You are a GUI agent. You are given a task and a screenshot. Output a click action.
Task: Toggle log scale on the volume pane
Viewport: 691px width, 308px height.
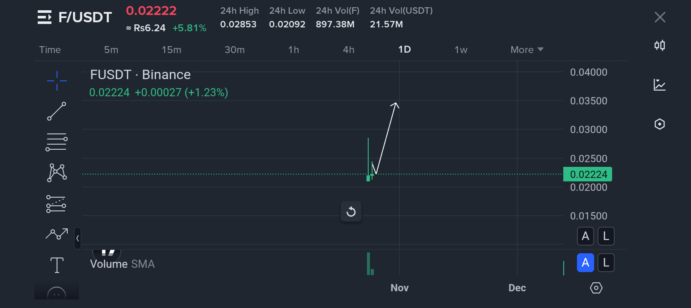click(606, 263)
